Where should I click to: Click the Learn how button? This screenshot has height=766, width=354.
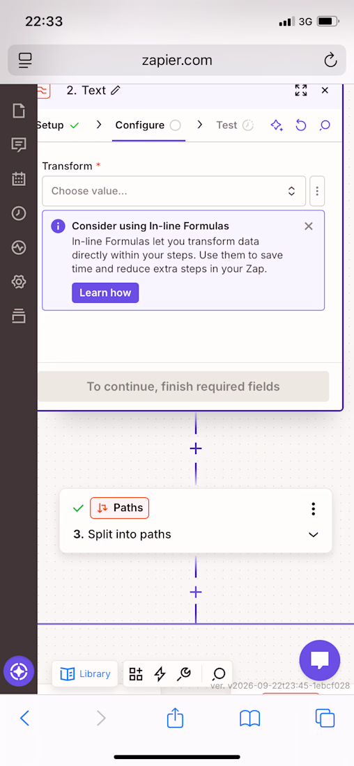[x=105, y=292]
